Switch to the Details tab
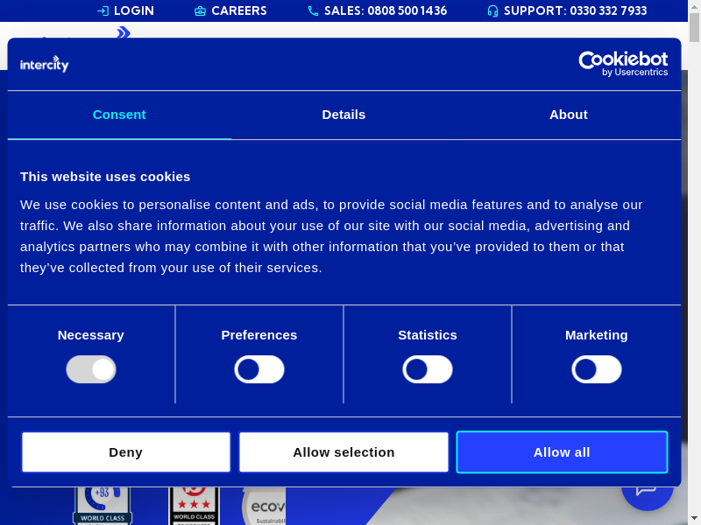701x525 pixels. pyautogui.click(x=343, y=115)
